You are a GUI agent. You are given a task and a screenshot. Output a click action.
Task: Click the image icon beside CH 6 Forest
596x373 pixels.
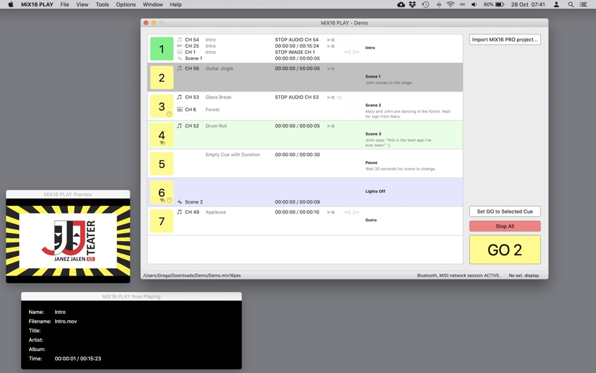pyautogui.click(x=179, y=109)
